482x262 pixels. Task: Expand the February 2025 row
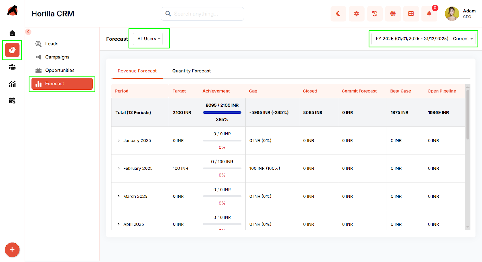(x=119, y=169)
